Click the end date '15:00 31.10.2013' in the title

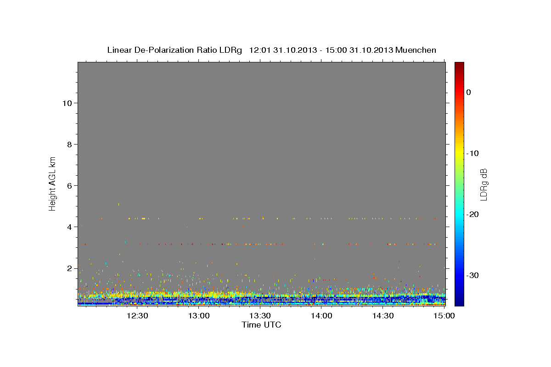click(x=360, y=50)
